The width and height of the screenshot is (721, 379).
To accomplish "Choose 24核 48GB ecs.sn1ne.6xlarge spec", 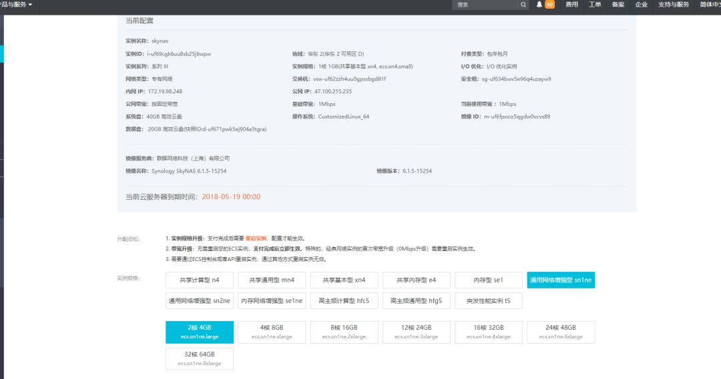I will point(561,332).
